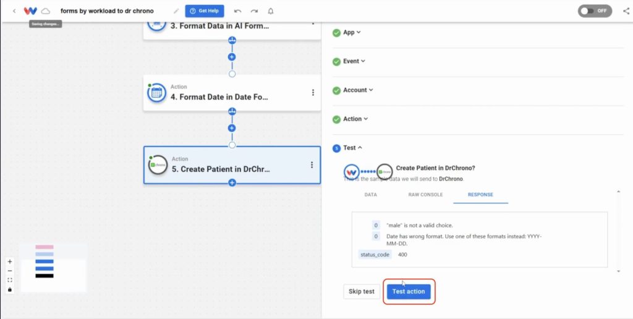Click the Skip test button

point(362,292)
